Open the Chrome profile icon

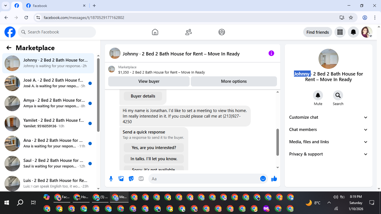[x=365, y=18]
